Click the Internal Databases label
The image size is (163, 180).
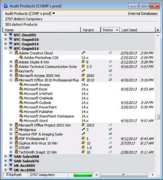tap(143, 14)
